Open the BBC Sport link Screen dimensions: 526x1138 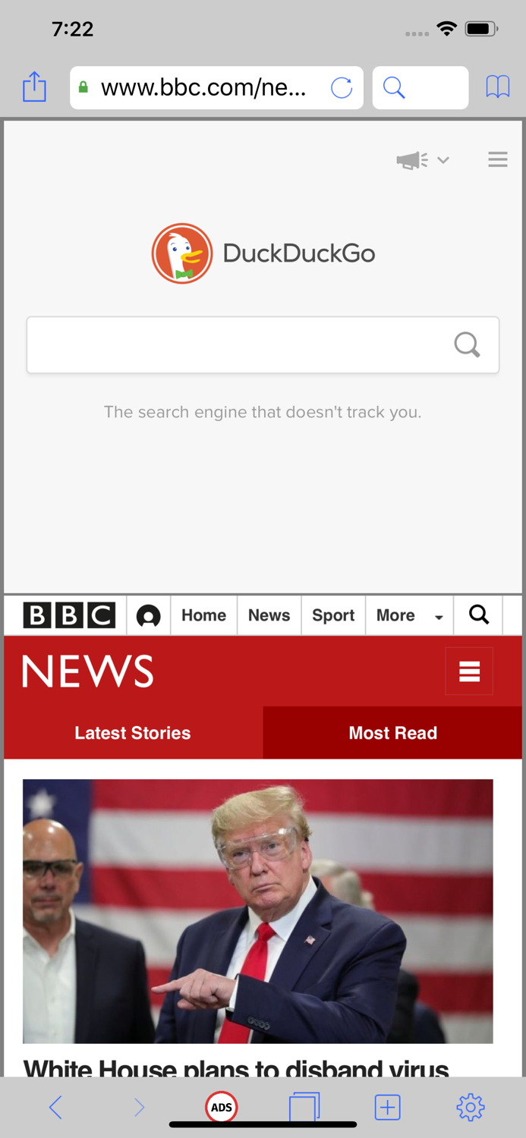(x=333, y=615)
